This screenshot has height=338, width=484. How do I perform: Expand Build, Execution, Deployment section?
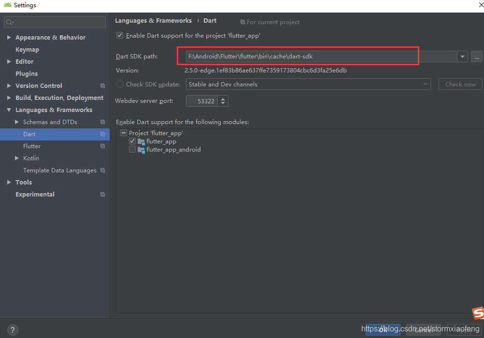pos(9,98)
